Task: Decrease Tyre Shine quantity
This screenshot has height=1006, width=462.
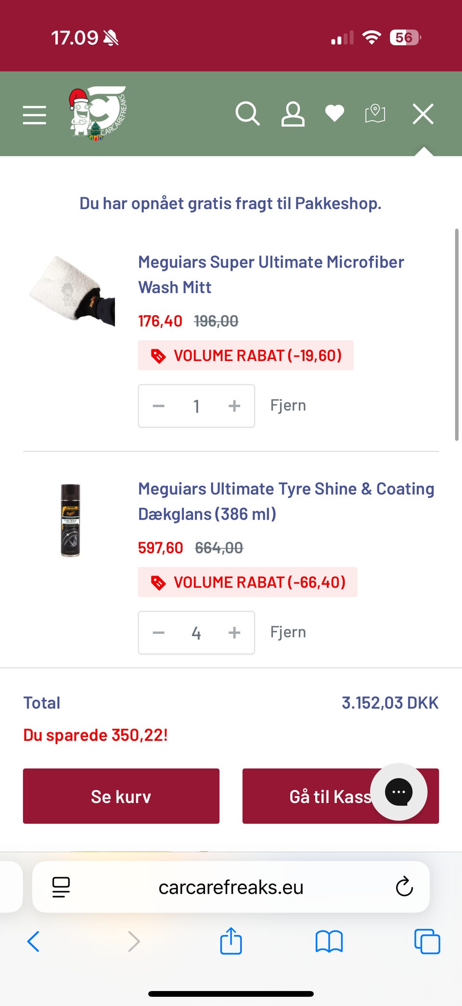Action: tap(159, 632)
